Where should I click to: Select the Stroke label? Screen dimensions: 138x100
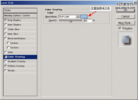11,70
